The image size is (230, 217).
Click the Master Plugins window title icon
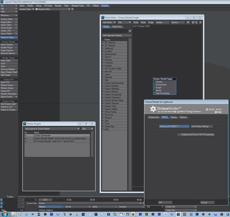point(25,124)
